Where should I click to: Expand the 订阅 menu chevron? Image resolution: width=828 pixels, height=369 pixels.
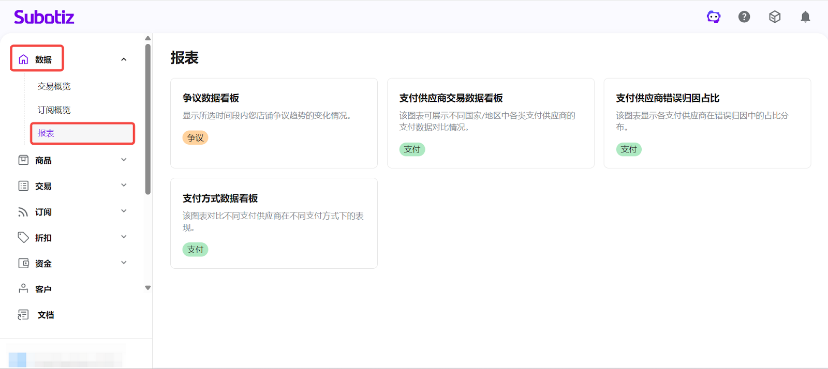(124, 211)
